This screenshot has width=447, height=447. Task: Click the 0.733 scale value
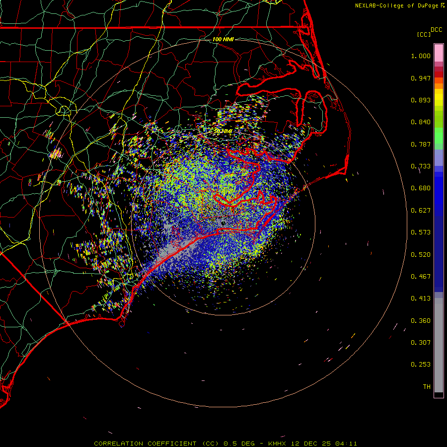point(421,166)
